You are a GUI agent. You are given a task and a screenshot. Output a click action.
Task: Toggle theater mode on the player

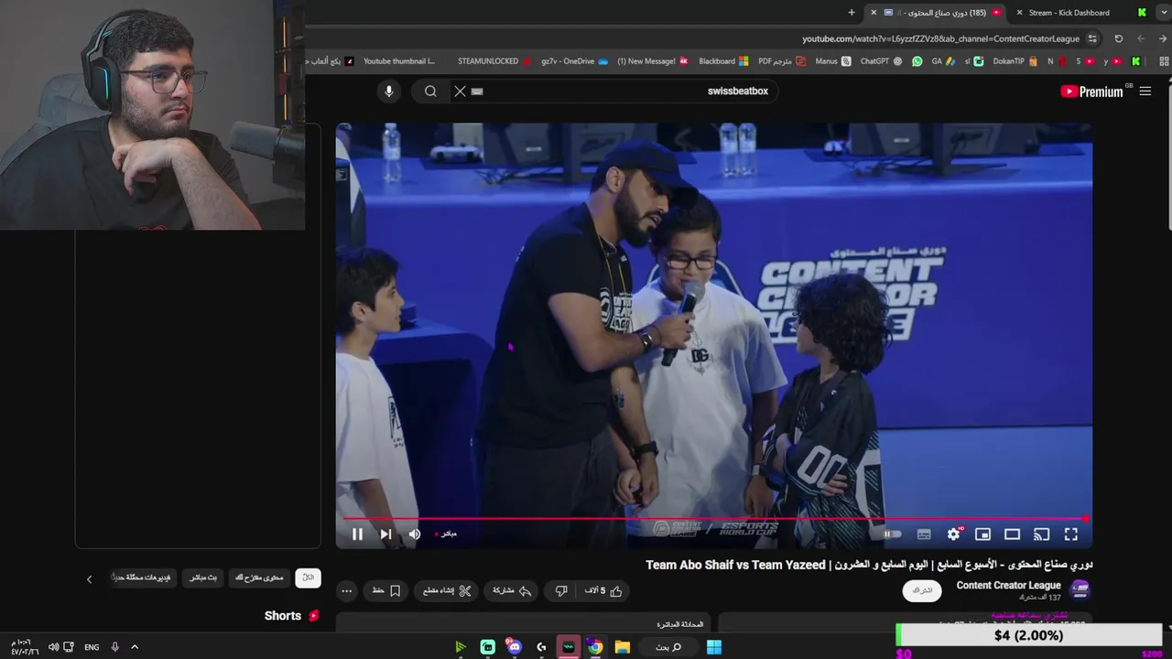[1012, 535]
